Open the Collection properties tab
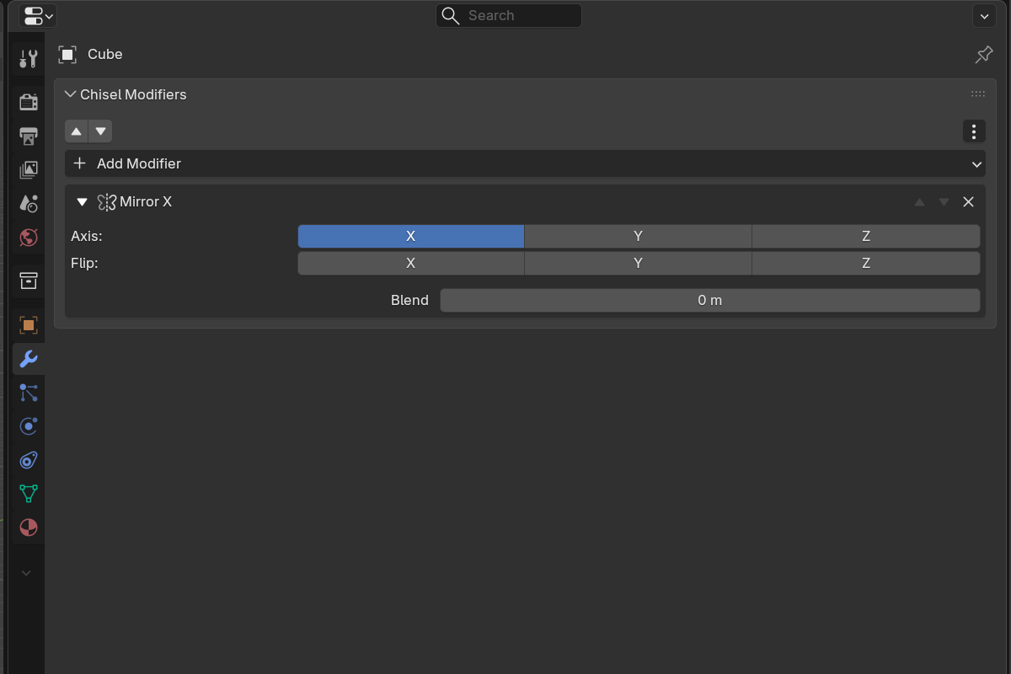The image size is (1011, 674). pos(28,281)
